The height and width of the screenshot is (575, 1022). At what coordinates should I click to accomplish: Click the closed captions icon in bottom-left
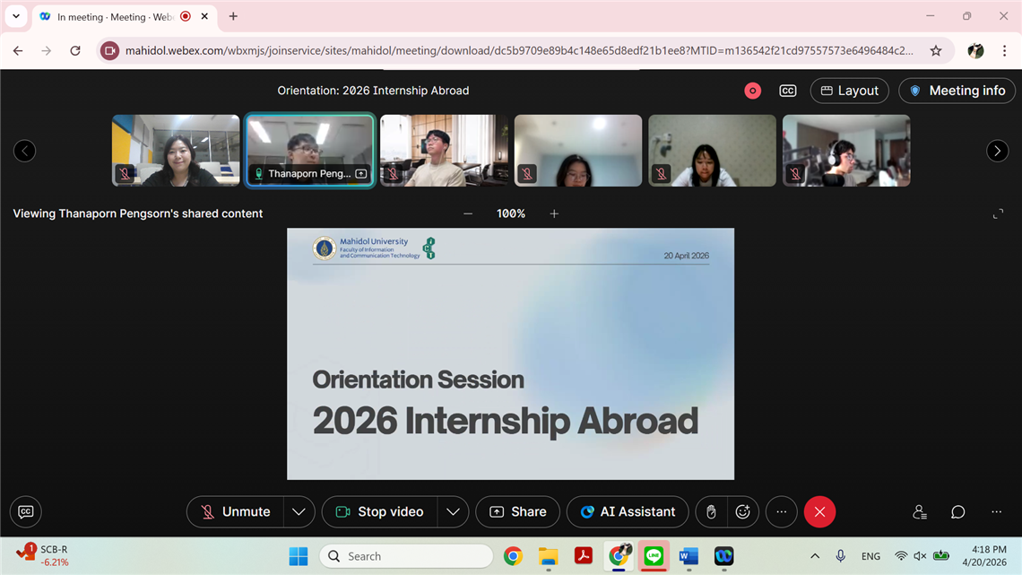(x=26, y=511)
